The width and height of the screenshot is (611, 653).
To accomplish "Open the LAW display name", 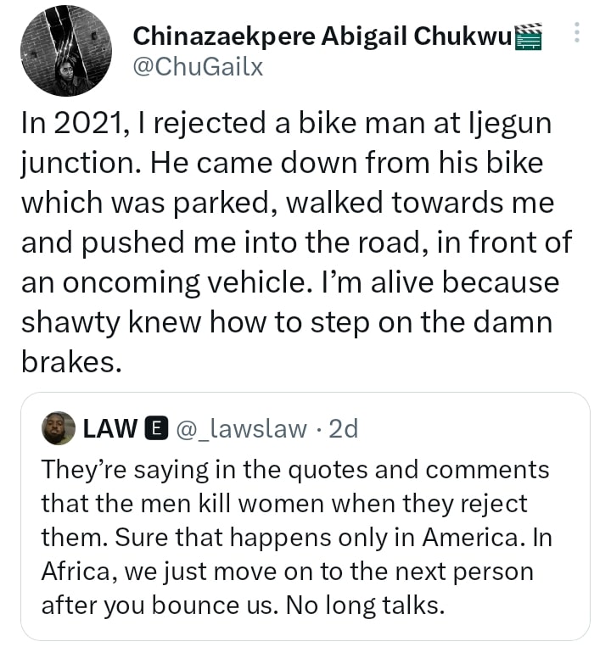I will click(x=110, y=428).
